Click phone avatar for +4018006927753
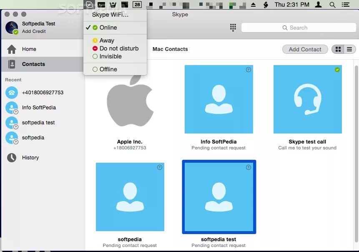Screen dimensions: 359x252 coord(12,93)
